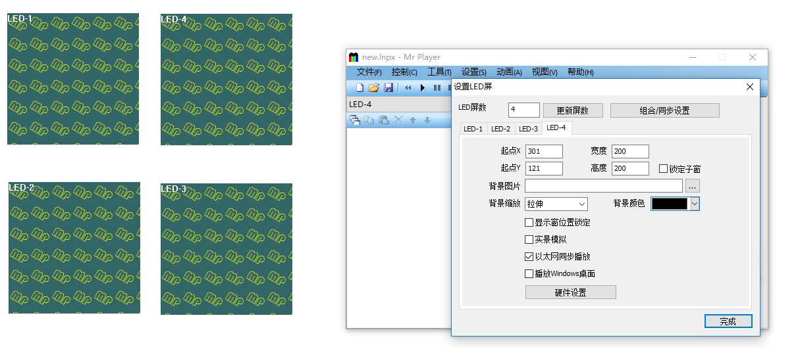Switch to the LED-3 tab
This screenshot has width=800, height=349.
pyautogui.click(x=528, y=129)
